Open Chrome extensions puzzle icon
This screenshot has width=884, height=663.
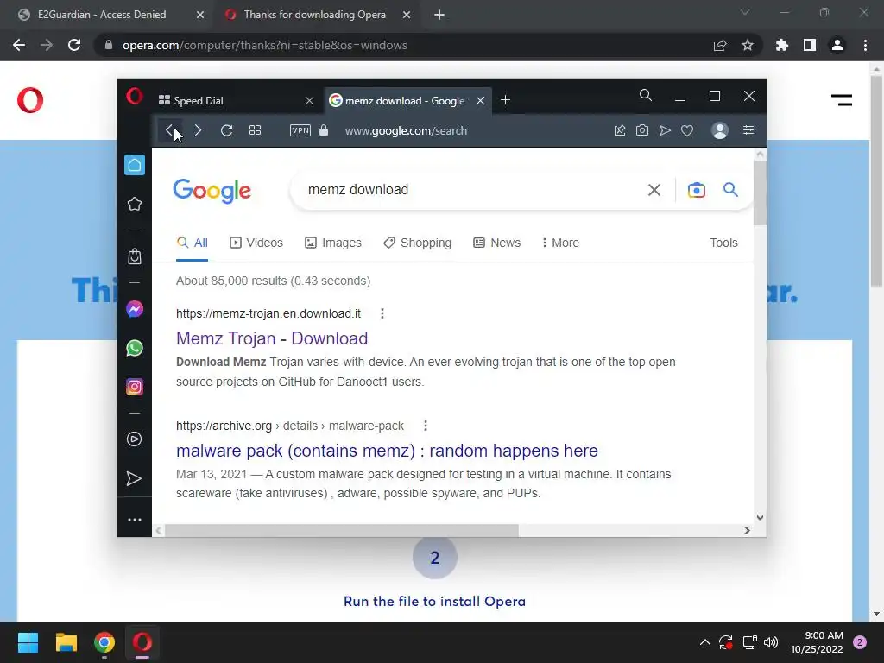(x=782, y=45)
